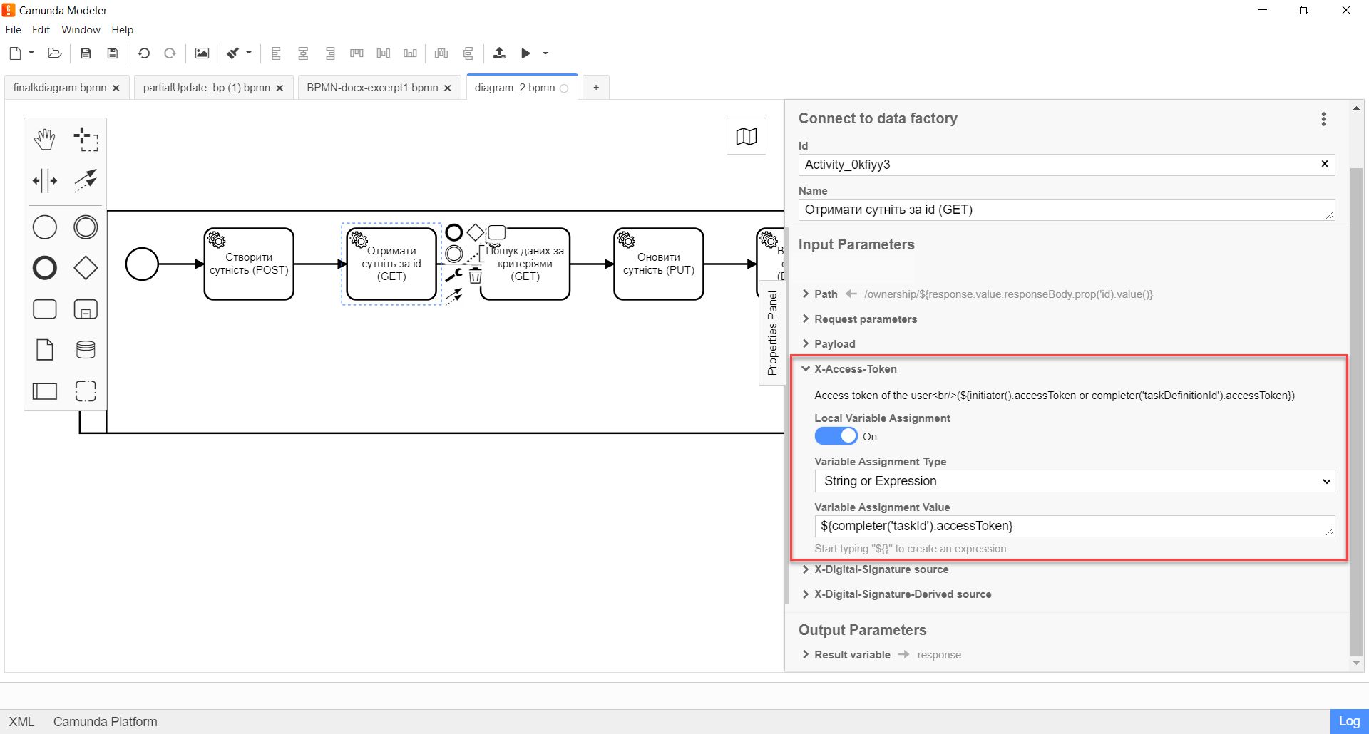The image size is (1369, 734).
Task: Click the save as icon
Action: (x=112, y=53)
